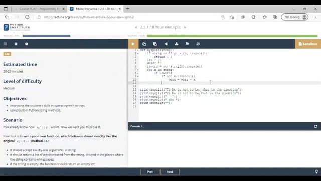Viewport: 321px width, 181px height.
Task: Close the Edube Interactive tab
Action: click(x=120, y=9)
